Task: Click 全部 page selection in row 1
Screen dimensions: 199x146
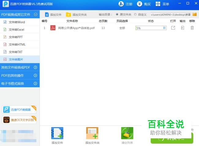Action: [122, 28]
